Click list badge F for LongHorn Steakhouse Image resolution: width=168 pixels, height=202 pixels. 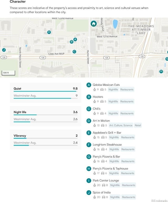click(x=89, y=145)
